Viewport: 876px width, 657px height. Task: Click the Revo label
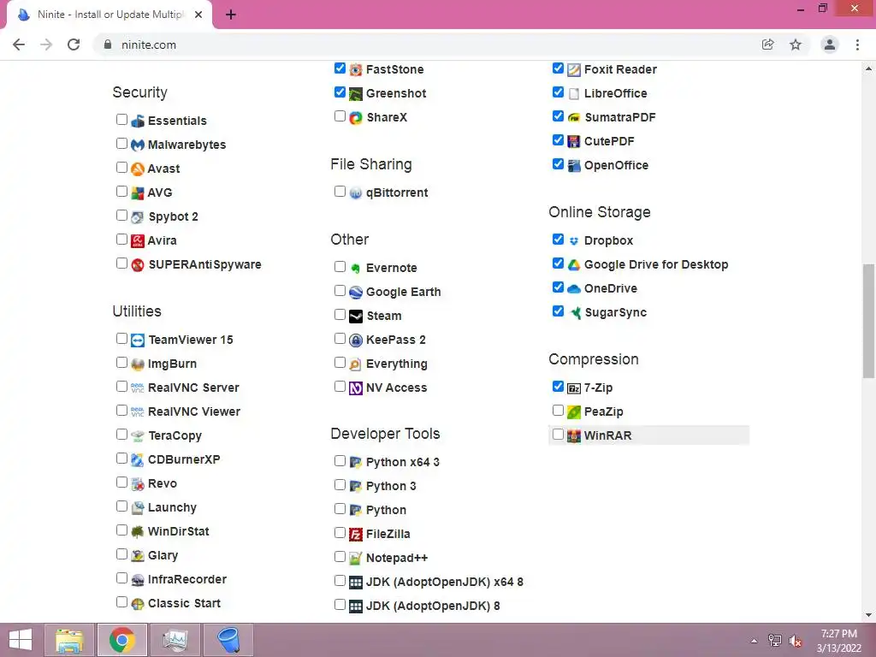(x=163, y=484)
